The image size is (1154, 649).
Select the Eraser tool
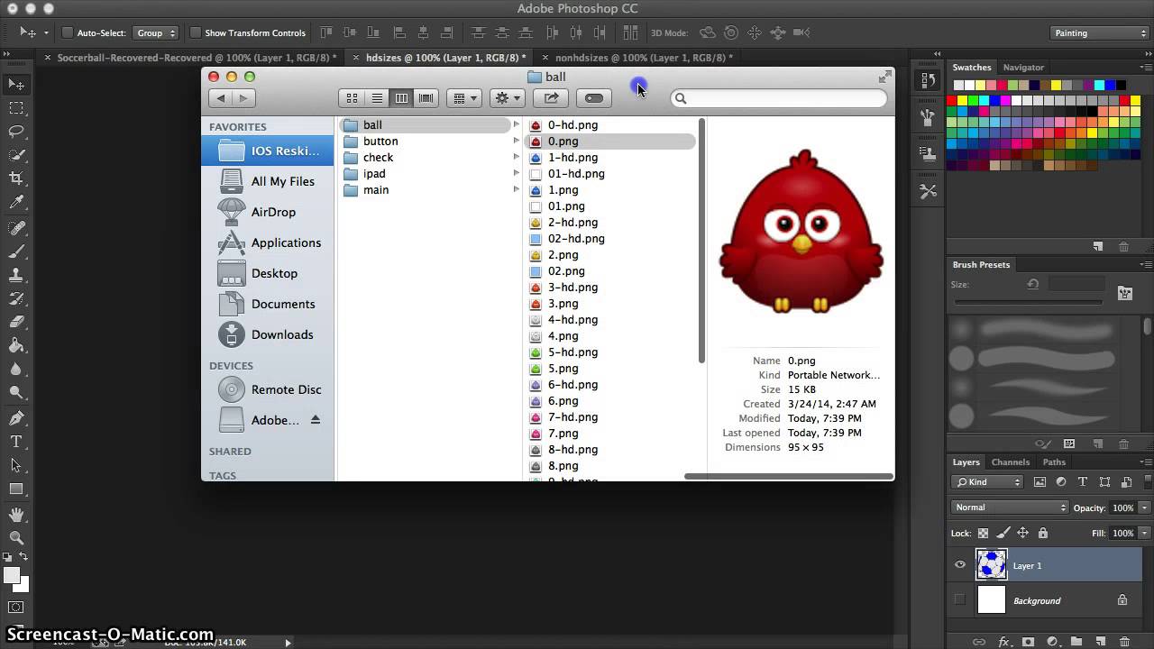tap(16, 322)
